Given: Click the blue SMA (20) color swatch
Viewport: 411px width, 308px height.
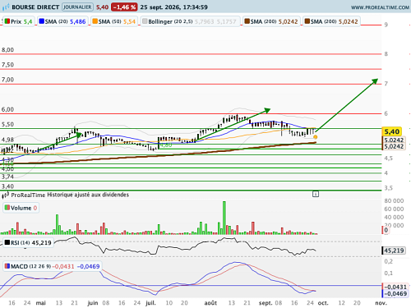Looking at the screenshot, I should 41,21.
